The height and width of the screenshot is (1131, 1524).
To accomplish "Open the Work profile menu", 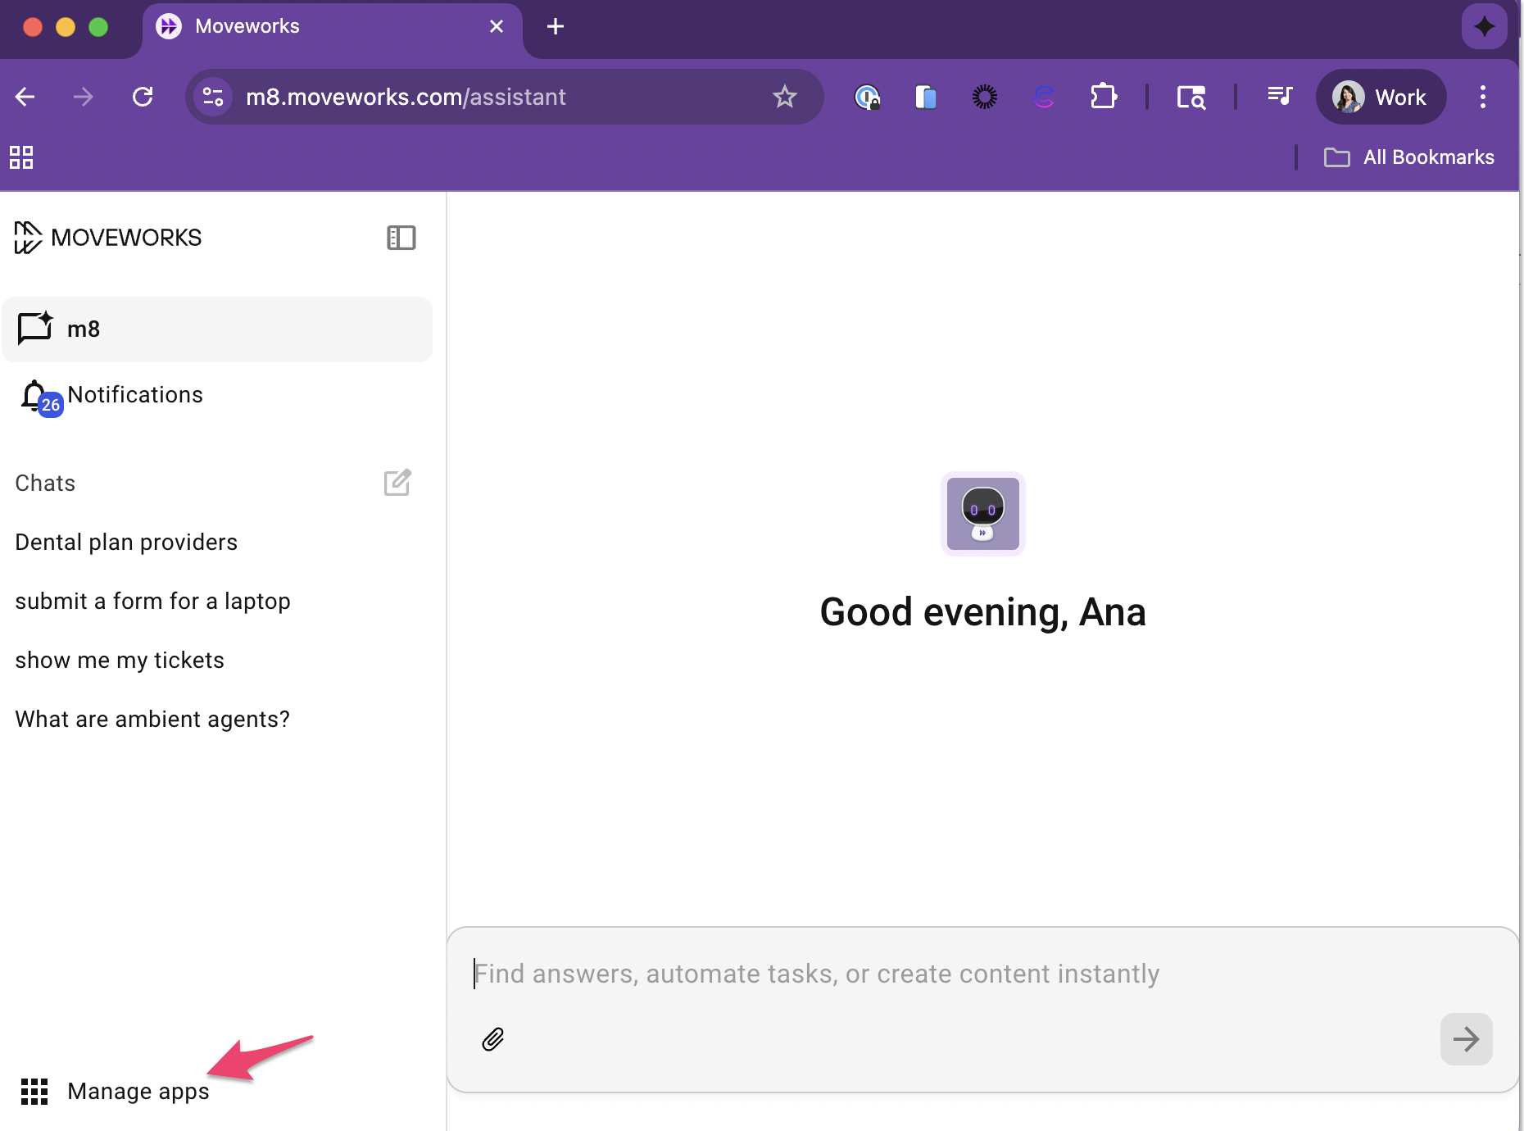I will click(x=1381, y=97).
